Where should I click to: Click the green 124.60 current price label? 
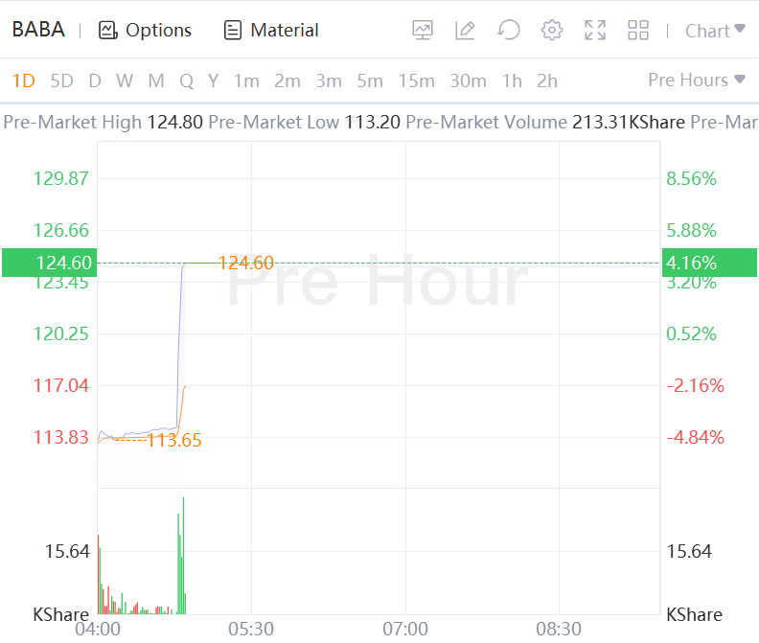click(47, 263)
